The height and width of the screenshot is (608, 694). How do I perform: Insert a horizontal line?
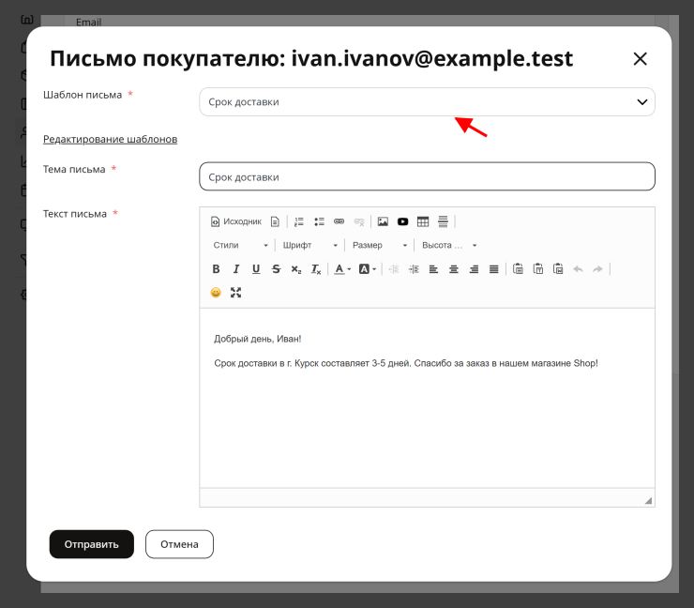(x=443, y=221)
